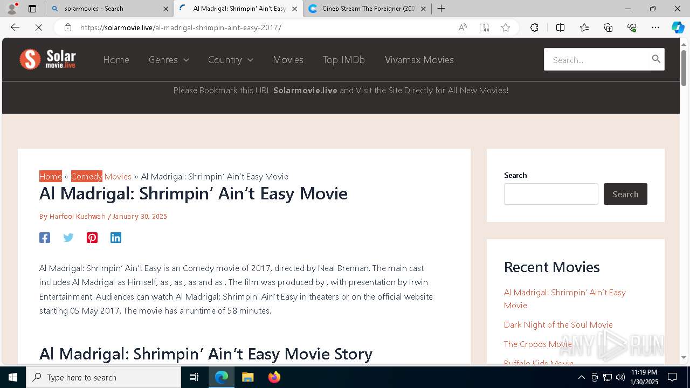Open Action Center notifications icon
Screen dimensions: 690x388
[672, 377]
